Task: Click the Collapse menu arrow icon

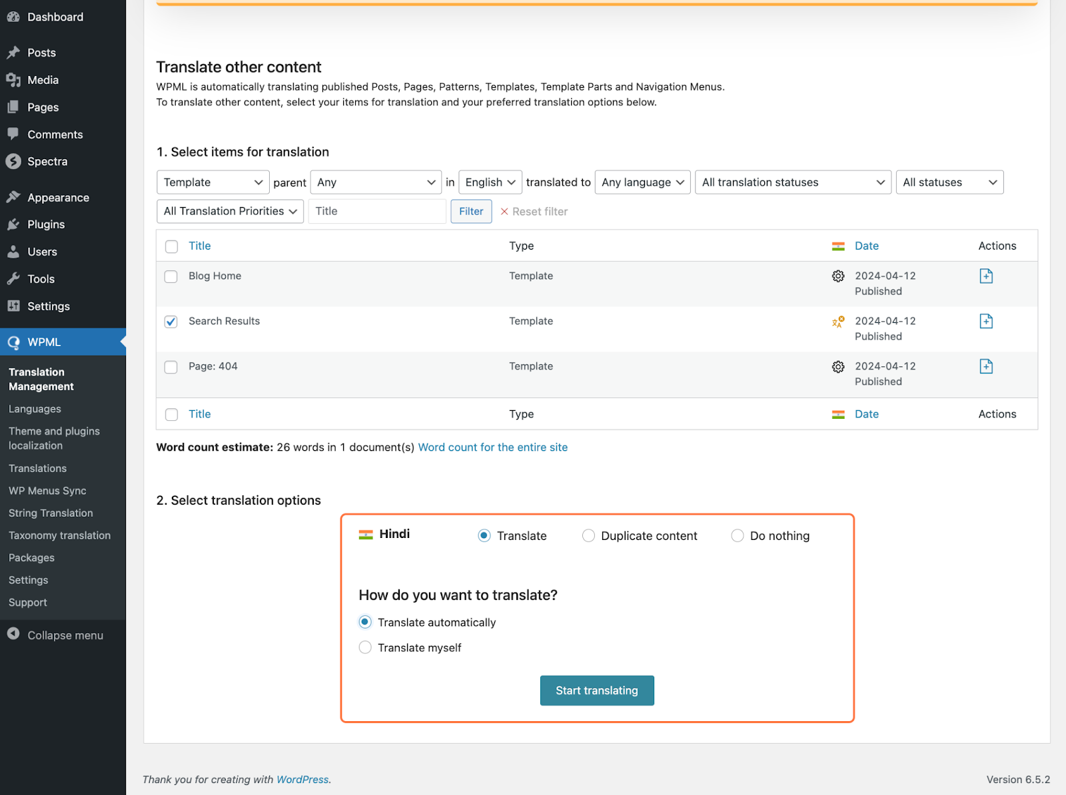Action: (13, 634)
